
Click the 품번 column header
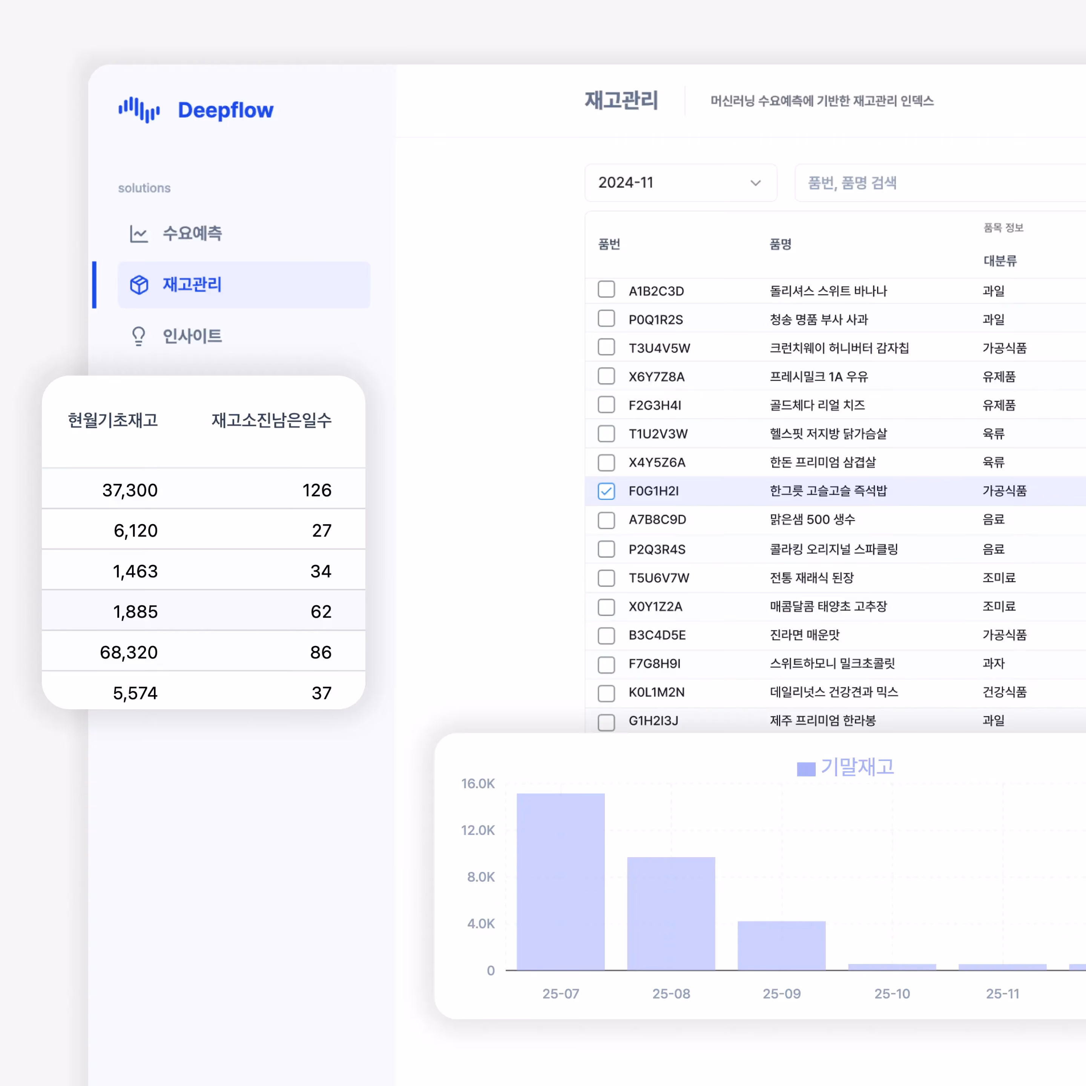[x=609, y=244]
